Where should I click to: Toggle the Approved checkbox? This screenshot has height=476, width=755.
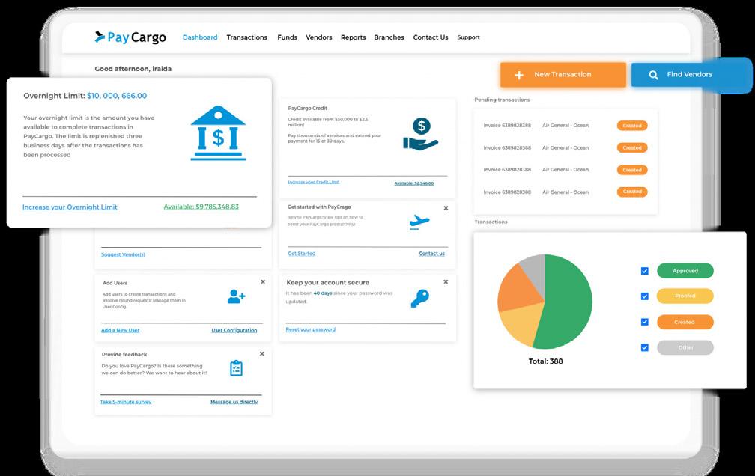click(645, 271)
